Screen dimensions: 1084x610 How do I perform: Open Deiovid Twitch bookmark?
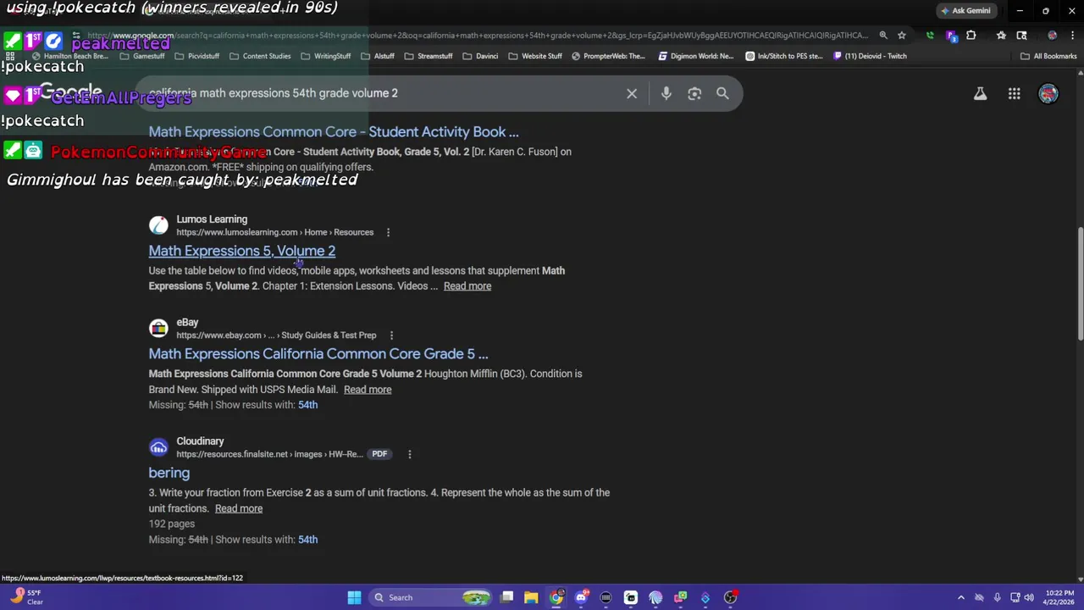870,56
